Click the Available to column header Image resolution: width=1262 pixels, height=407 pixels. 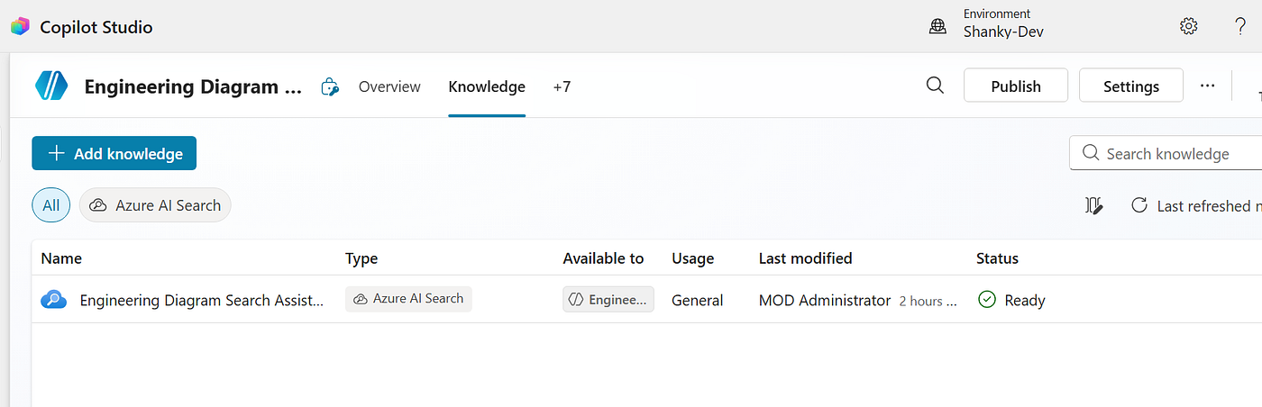click(x=603, y=258)
